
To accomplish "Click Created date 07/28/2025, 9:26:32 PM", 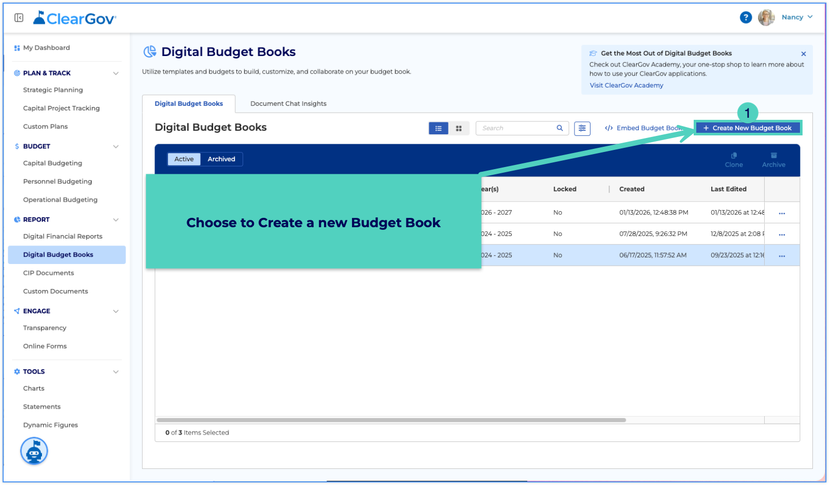I will pyautogui.click(x=653, y=234).
